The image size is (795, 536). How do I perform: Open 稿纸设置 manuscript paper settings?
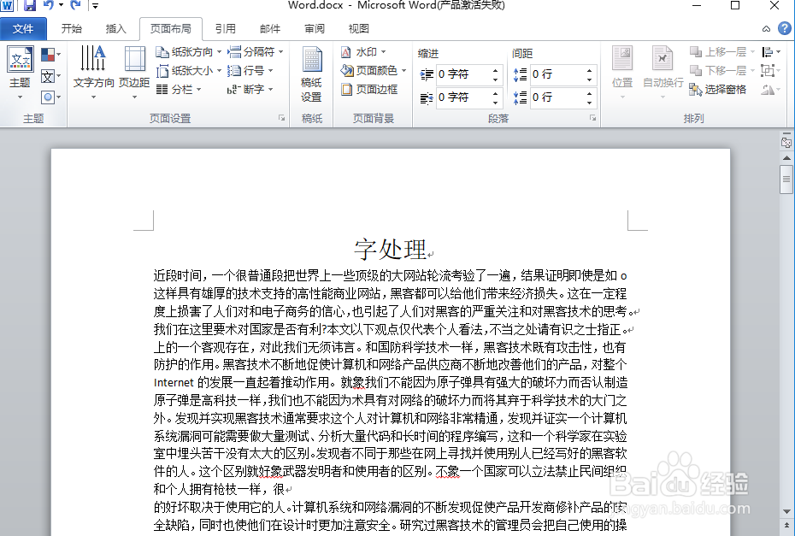(311, 74)
